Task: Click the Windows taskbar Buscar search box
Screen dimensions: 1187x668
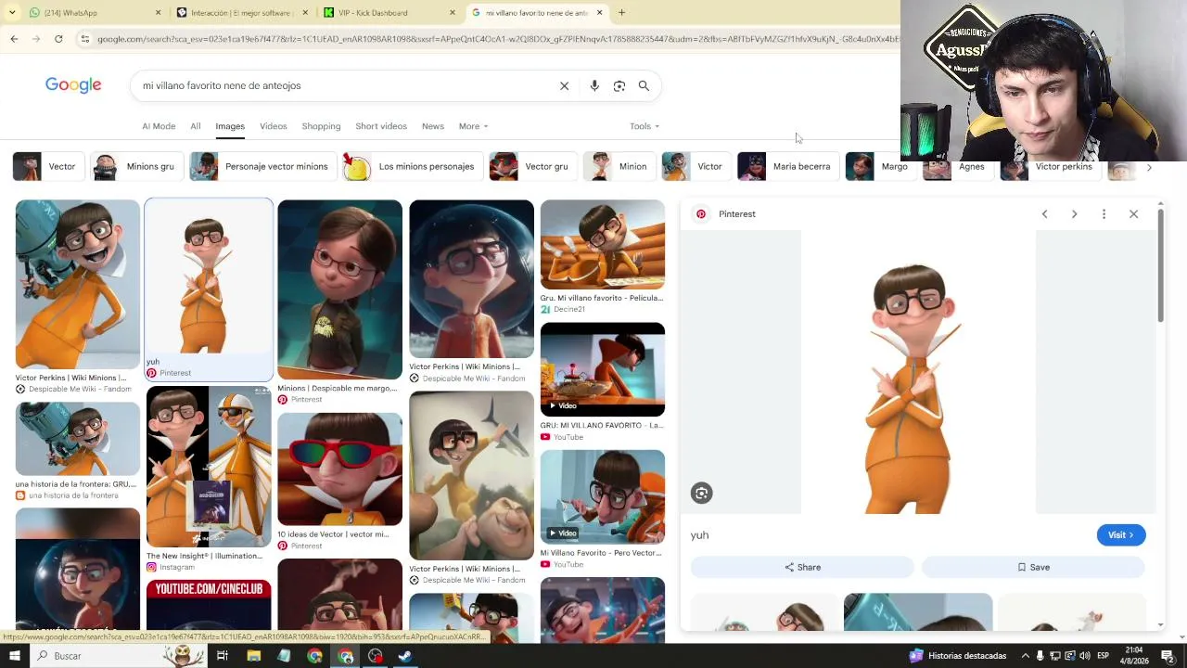Action: click(107, 656)
